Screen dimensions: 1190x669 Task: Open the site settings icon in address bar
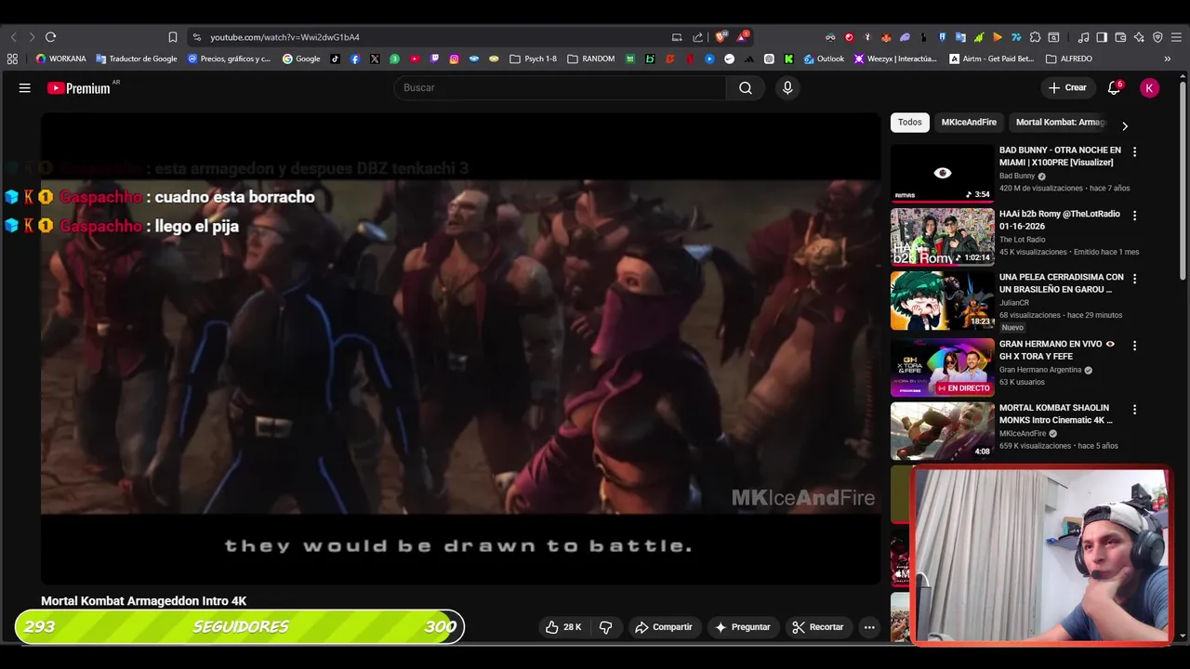(x=196, y=37)
